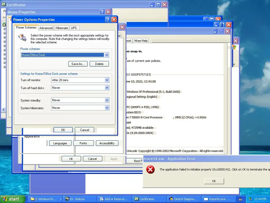Open the Home/Office Desk power scheme dropdown
This screenshot has width=270, height=203.
107,55
